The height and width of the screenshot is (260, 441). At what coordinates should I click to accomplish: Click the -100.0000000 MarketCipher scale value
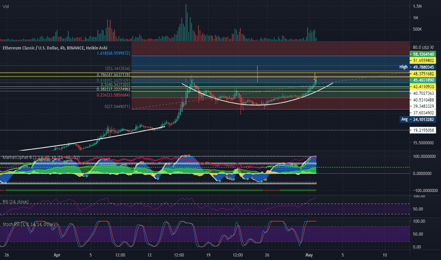[x=425, y=191]
